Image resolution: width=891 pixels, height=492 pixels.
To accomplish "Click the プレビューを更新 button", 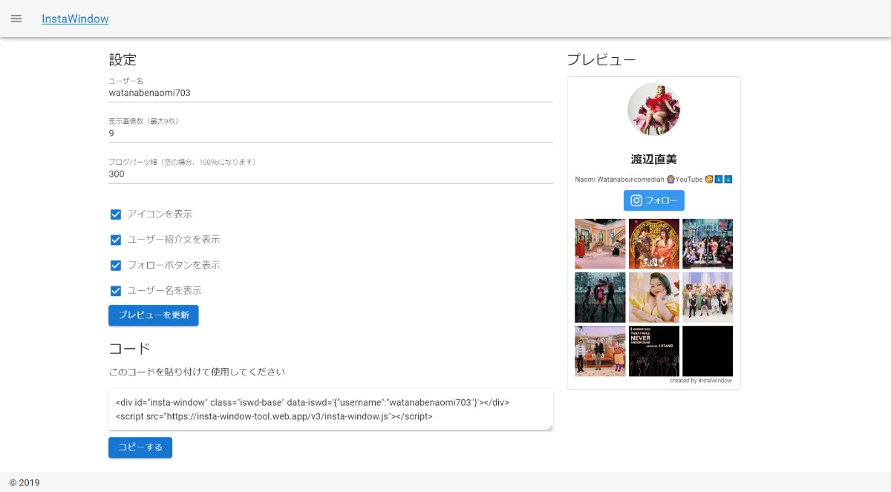I will [154, 315].
